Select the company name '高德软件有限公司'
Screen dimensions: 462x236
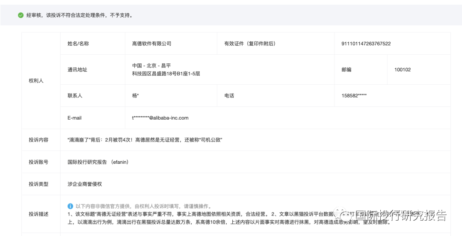click(x=152, y=44)
